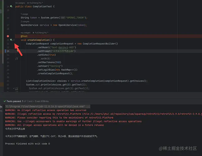Click ".createCompletionRequest();" on line 29

[55, 74]
